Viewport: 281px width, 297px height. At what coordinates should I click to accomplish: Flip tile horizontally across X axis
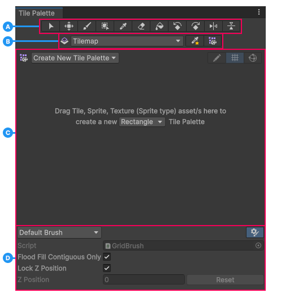[x=213, y=26]
